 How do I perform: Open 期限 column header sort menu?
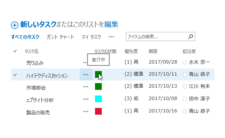153,51
